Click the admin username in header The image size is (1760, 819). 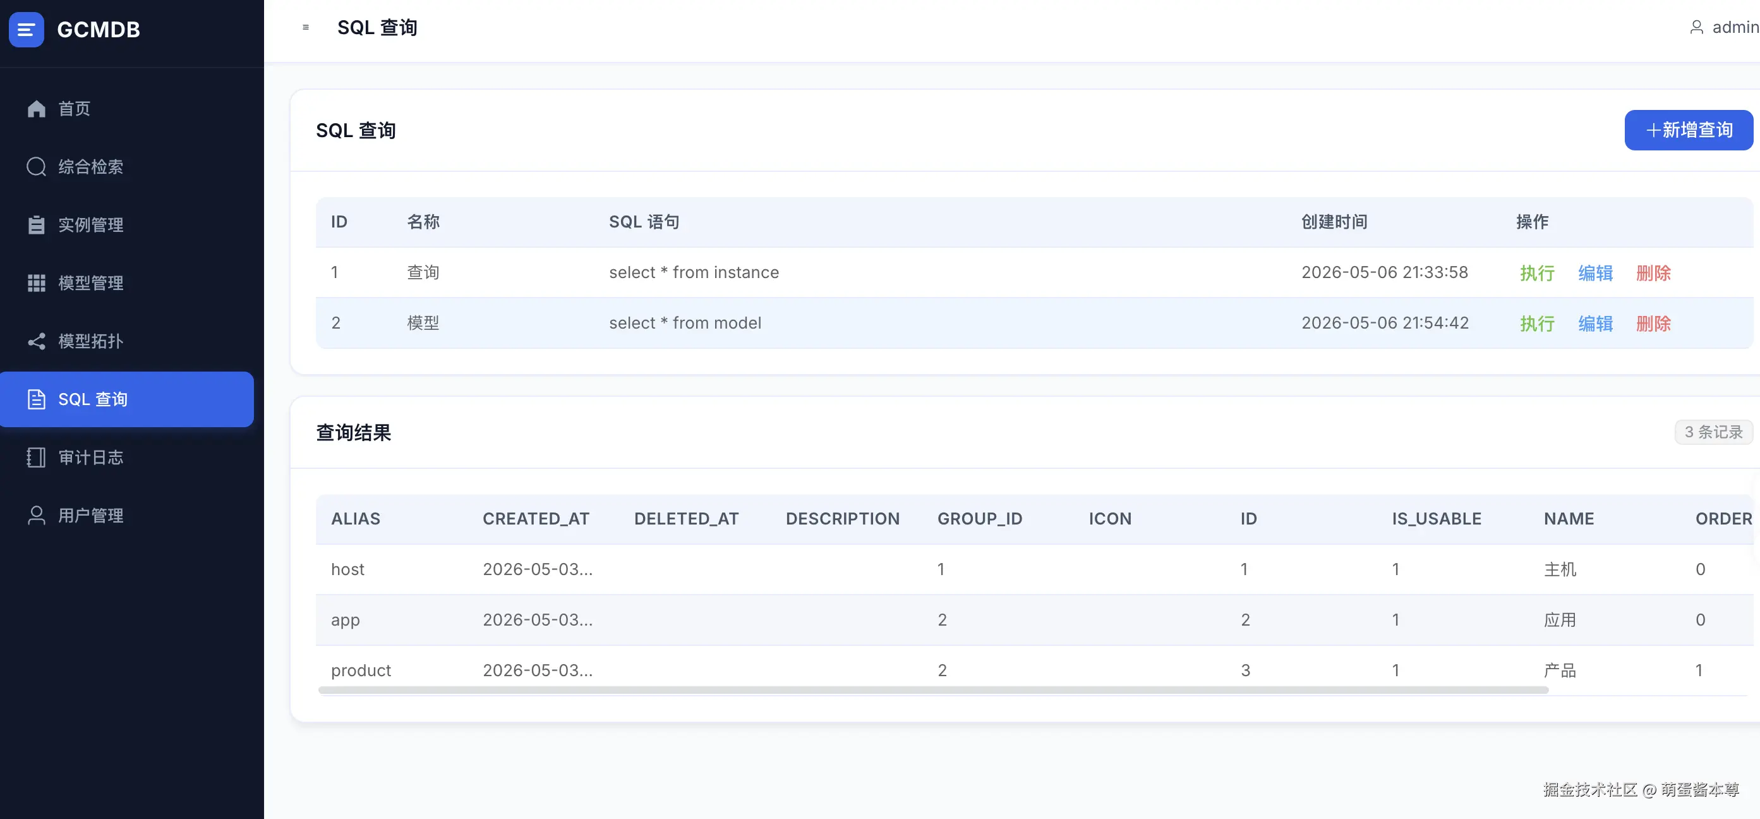point(1735,27)
